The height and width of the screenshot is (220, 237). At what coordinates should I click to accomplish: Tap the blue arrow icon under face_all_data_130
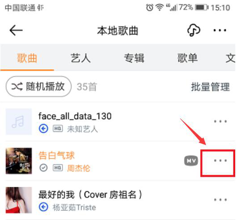coord(43,129)
